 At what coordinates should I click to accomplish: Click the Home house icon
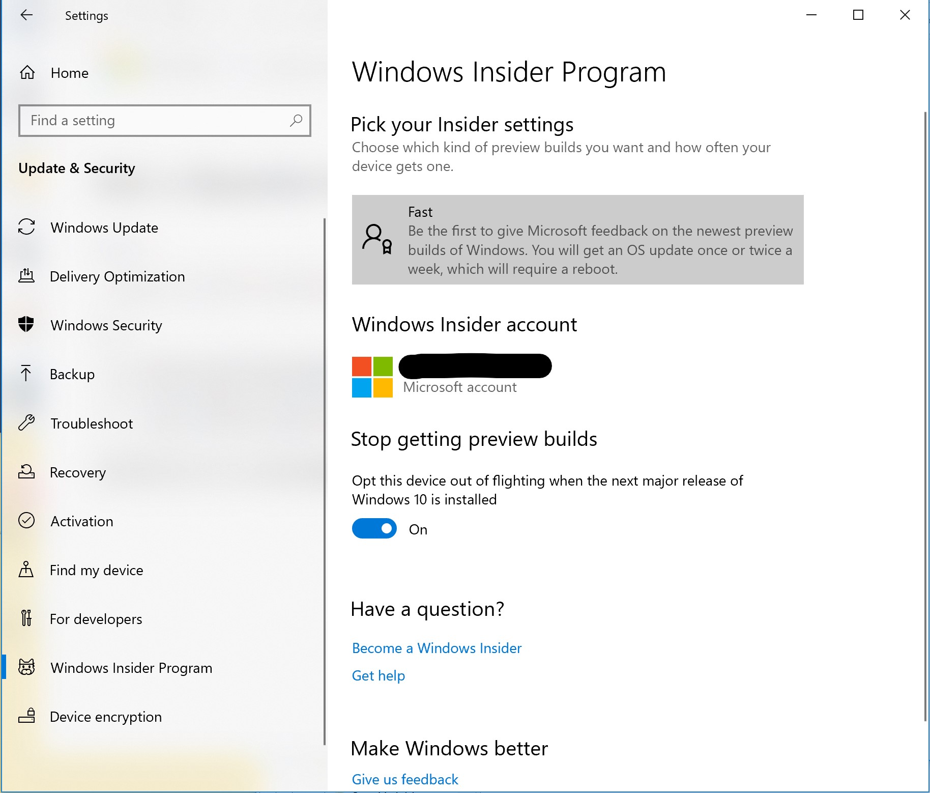coord(27,73)
